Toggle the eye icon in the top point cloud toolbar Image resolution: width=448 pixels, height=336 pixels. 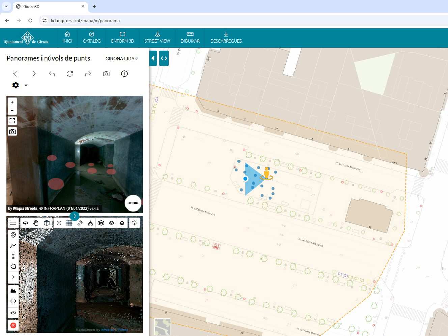point(111,223)
